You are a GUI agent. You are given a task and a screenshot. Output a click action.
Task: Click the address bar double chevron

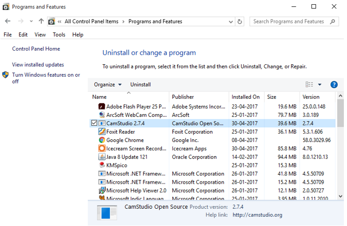click(x=59, y=21)
